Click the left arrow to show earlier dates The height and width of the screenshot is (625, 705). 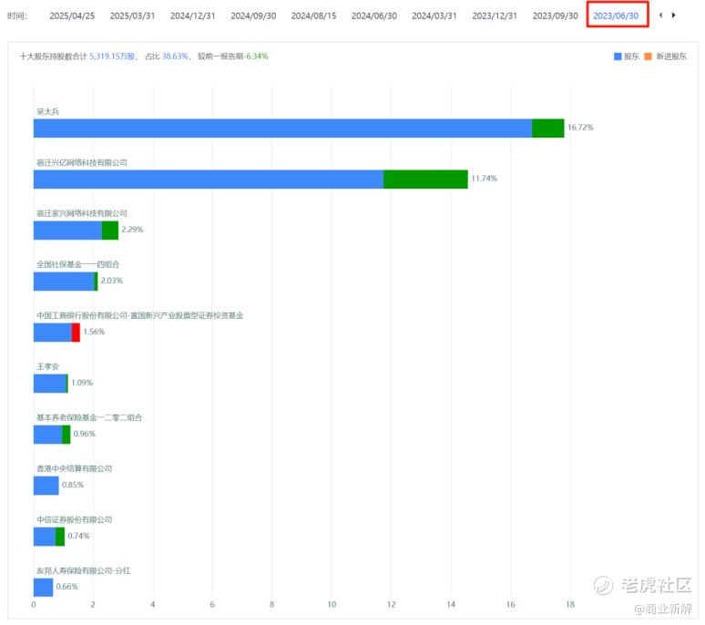(x=660, y=15)
